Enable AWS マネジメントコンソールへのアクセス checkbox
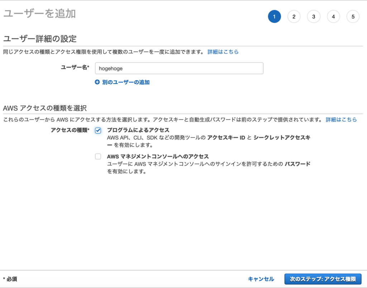Screen dimensions: 367x288 (x=98, y=157)
